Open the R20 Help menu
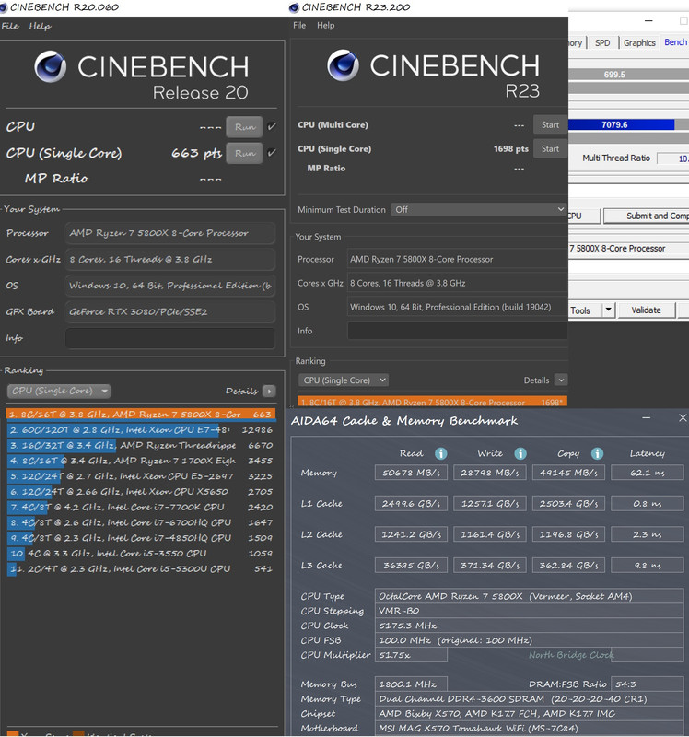Image resolution: width=689 pixels, height=737 pixels. point(40,26)
